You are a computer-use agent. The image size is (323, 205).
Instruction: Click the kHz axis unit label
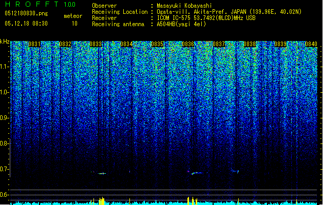click(x=5, y=42)
